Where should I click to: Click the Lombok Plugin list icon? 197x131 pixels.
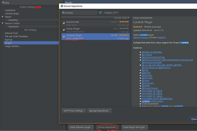tap(64, 36)
